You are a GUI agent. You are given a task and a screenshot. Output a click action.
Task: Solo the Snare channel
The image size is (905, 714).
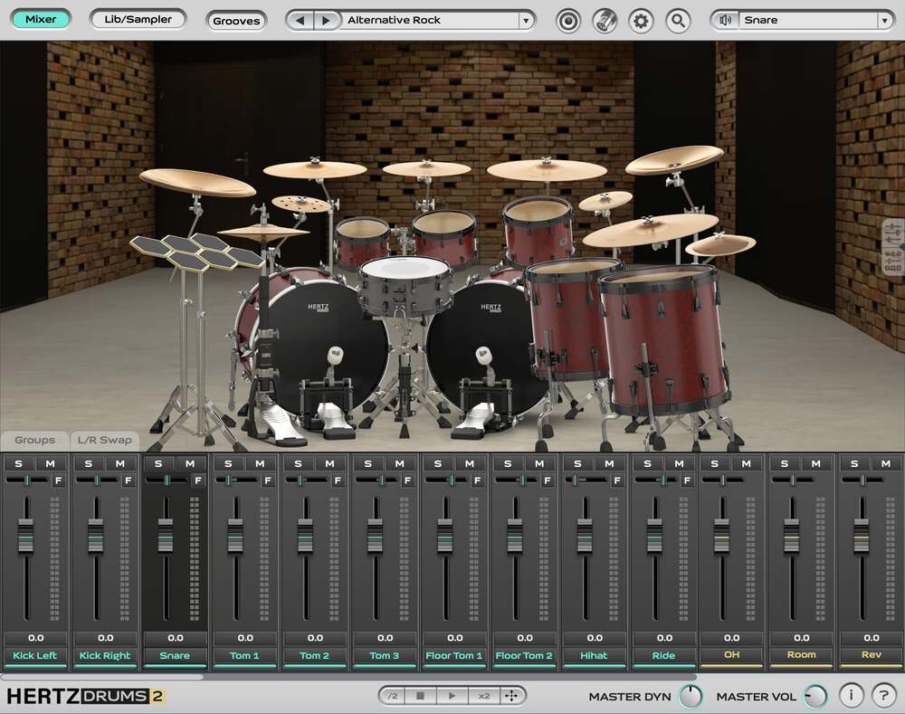coord(159,462)
